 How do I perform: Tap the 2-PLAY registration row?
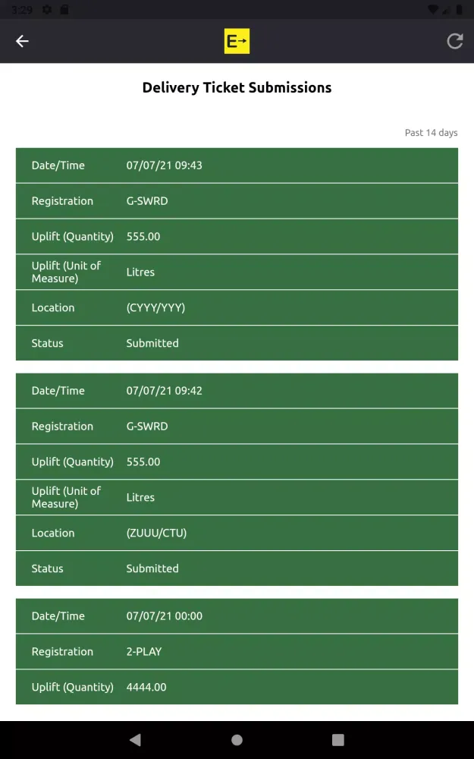(x=237, y=651)
